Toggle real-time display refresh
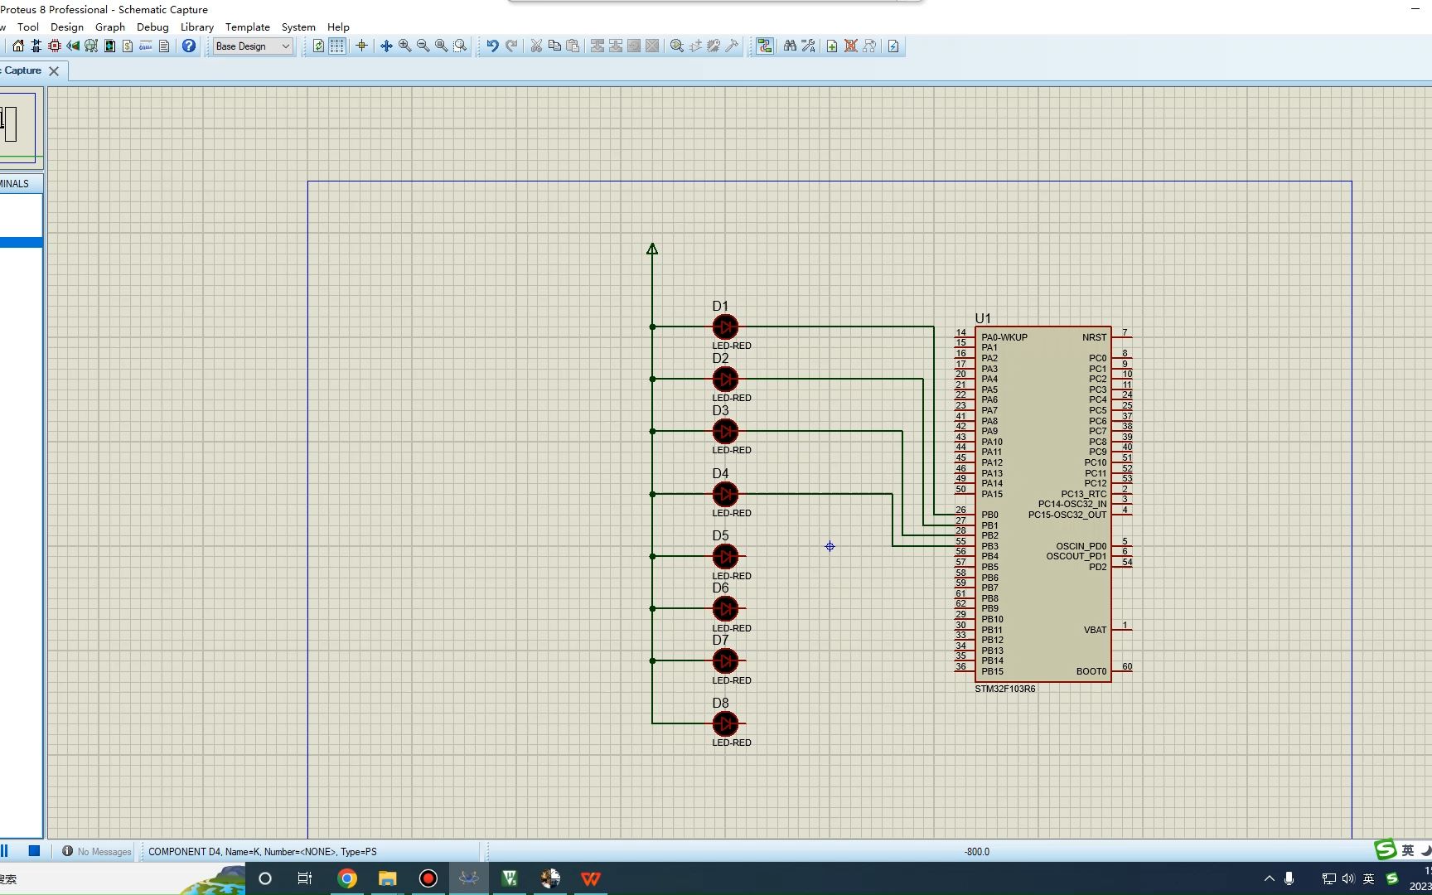This screenshot has width=1432, height=895. 318,46
